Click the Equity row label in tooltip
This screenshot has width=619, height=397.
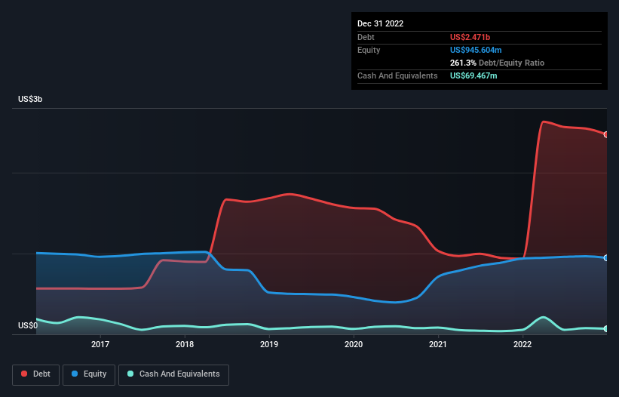[369, 50]
